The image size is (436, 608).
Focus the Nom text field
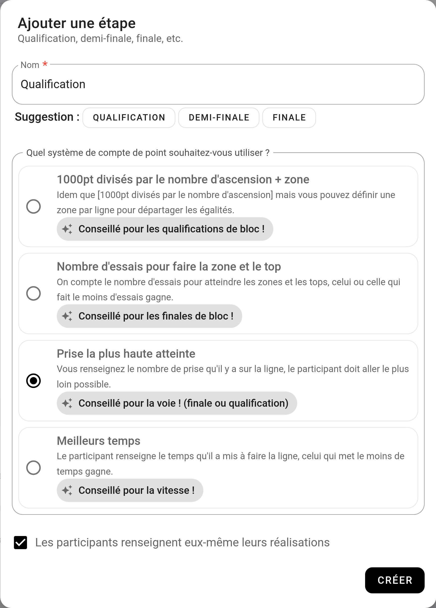click(x=218, y=84)
